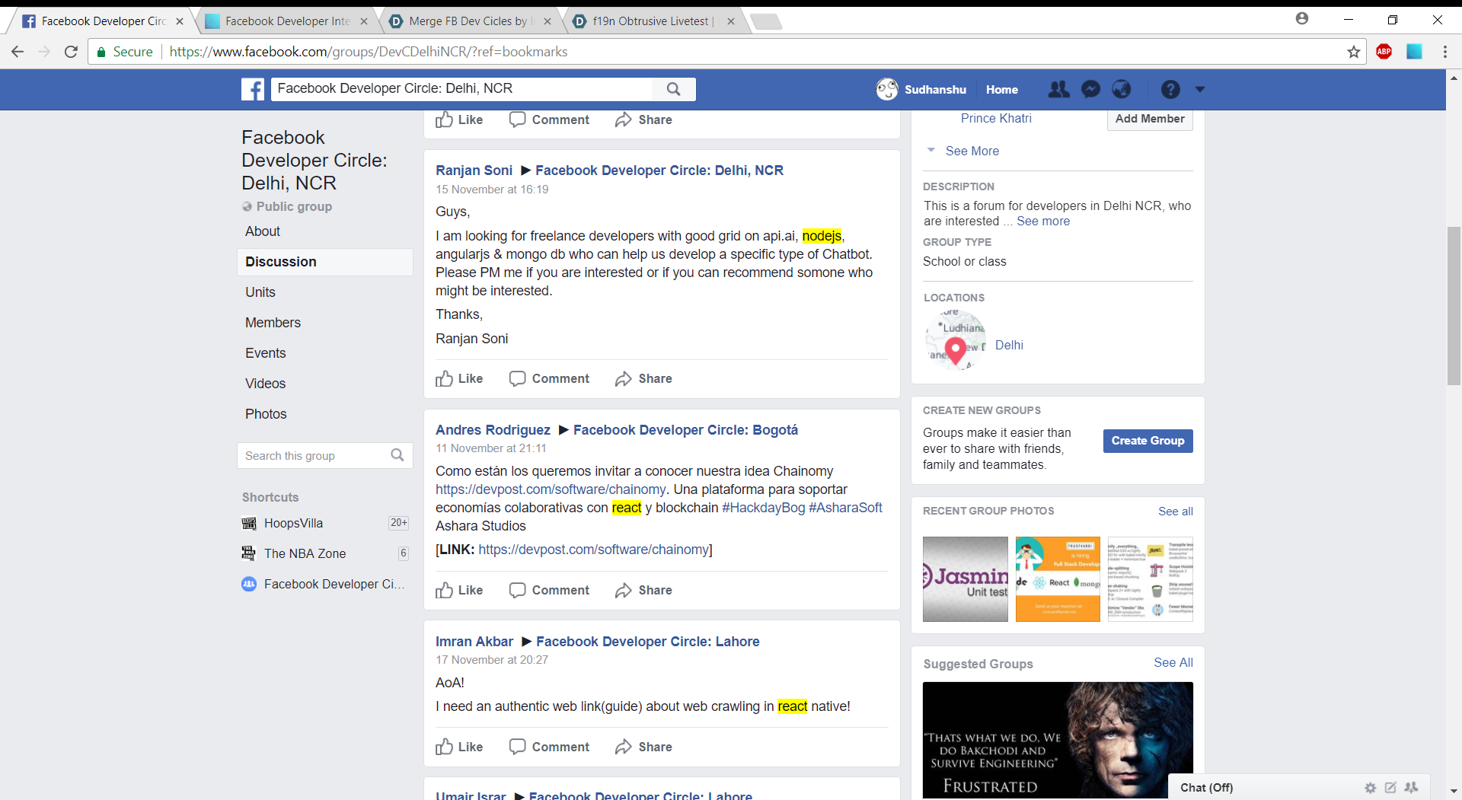Click See all recent group photos
The width and height of the screenshot is (1462, 800).
[1176, 512]
